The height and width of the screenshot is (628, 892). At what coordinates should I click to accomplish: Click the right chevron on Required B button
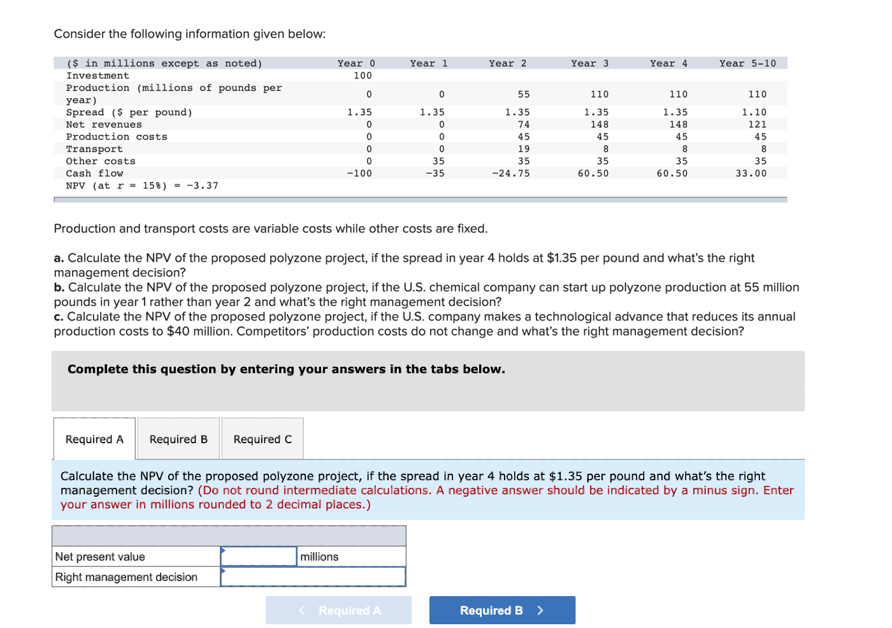click(x=540, y=610)
